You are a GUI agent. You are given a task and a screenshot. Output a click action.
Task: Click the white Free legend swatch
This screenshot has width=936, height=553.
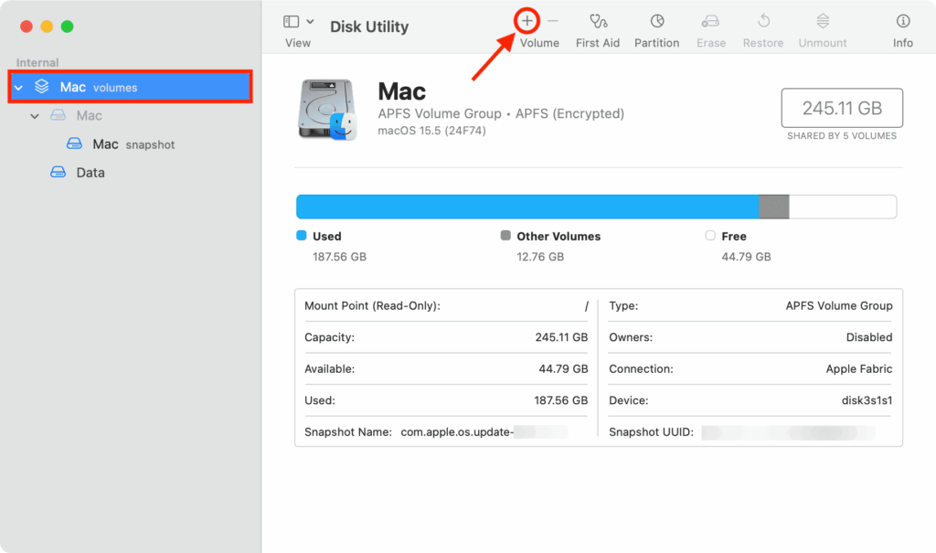(x=709, y=235)
